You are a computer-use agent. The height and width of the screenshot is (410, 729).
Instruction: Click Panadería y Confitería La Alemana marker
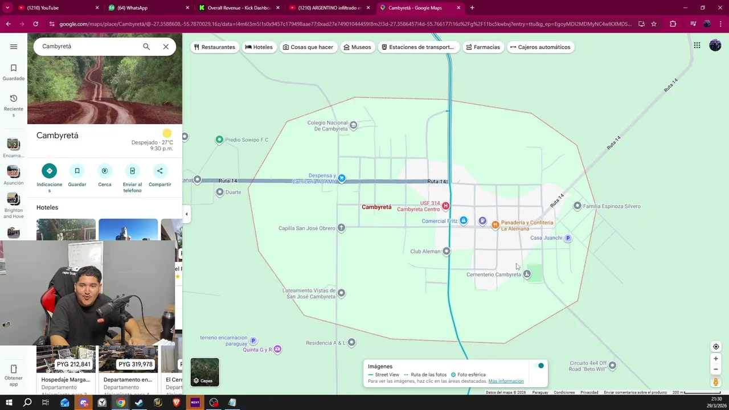[x=495, y=225]
